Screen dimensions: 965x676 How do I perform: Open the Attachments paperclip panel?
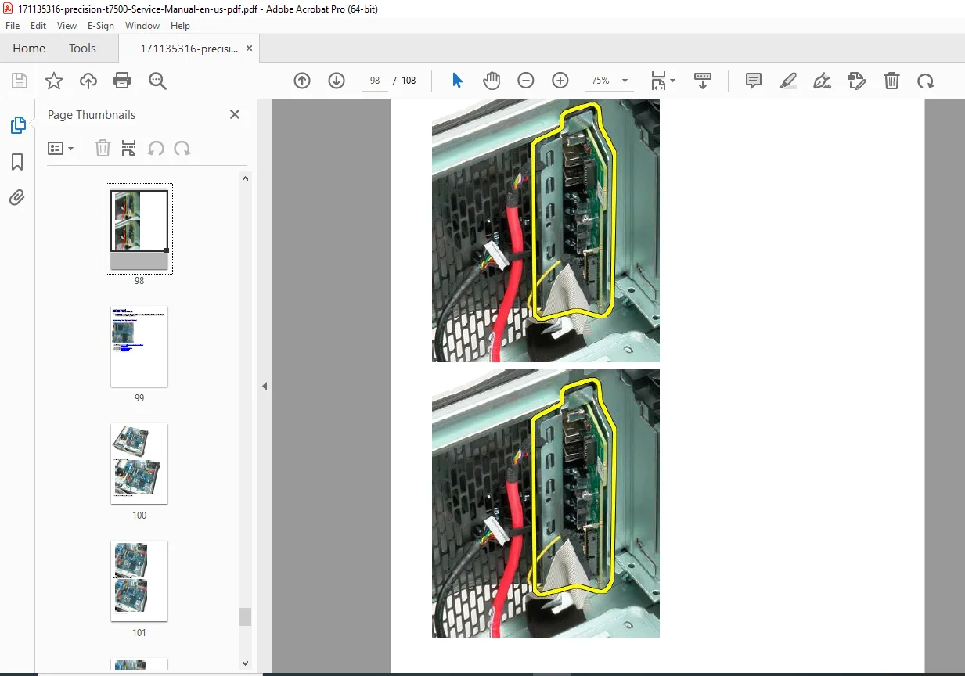pos(17,198)
